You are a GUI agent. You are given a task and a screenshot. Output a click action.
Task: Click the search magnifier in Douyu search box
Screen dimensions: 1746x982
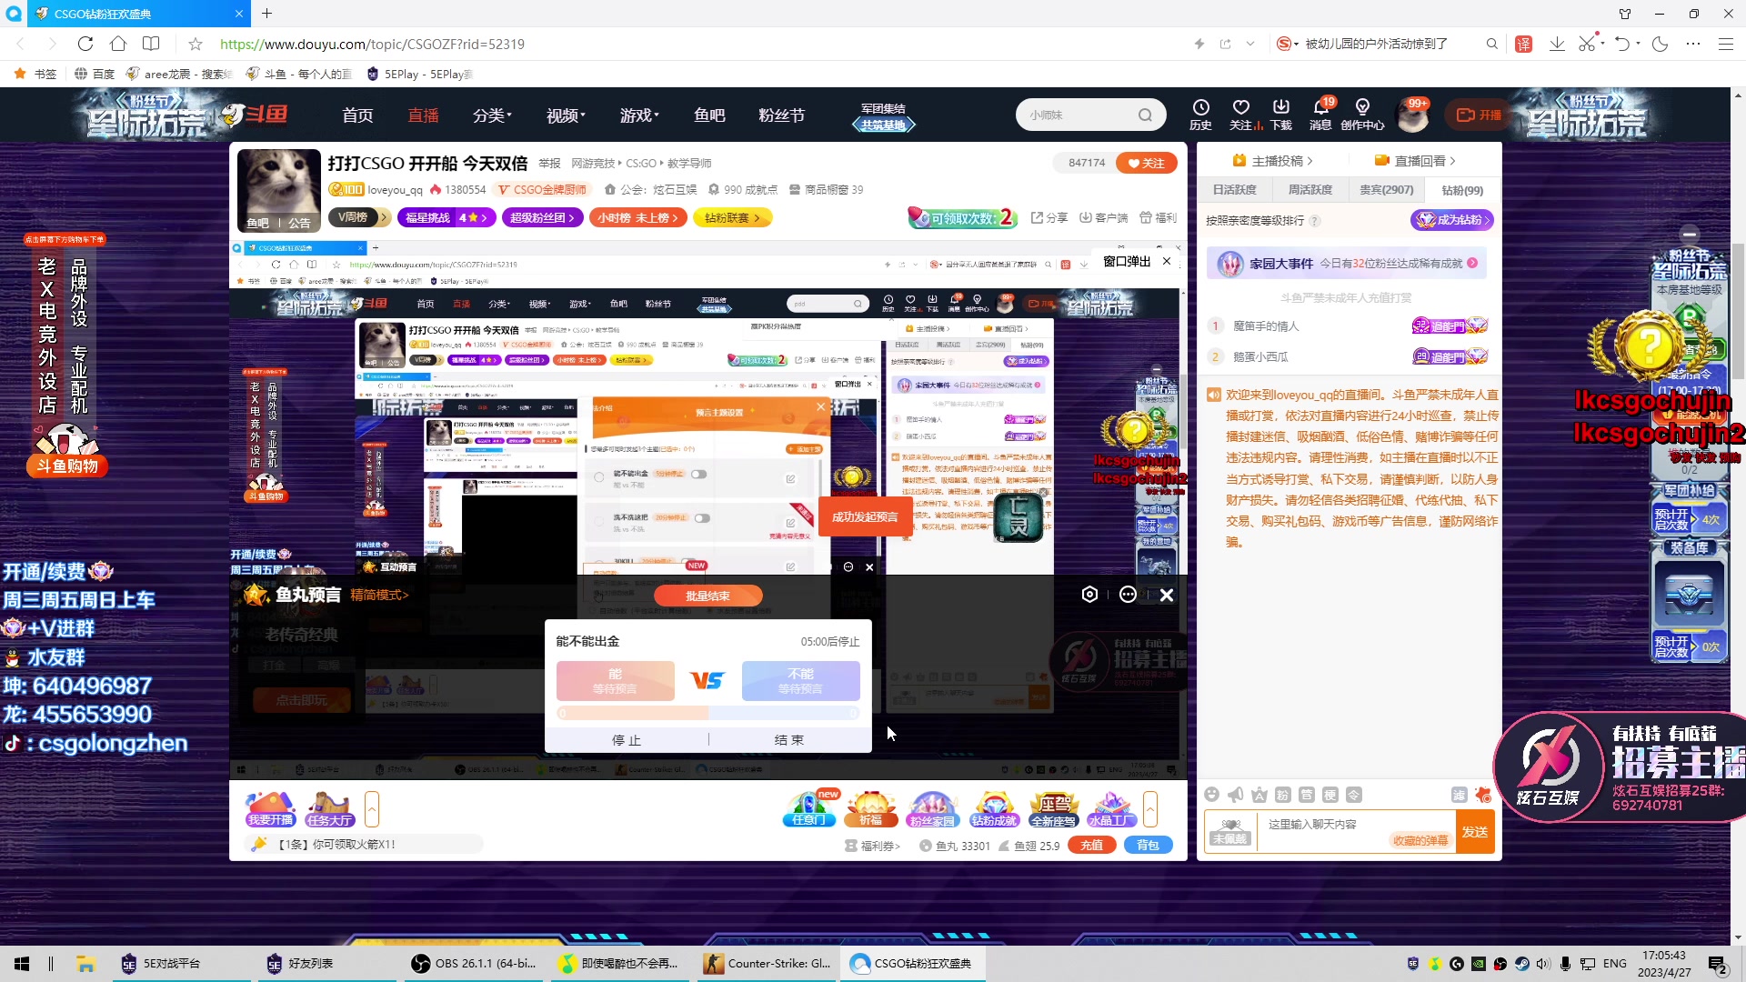click(x=1145, y=115)
